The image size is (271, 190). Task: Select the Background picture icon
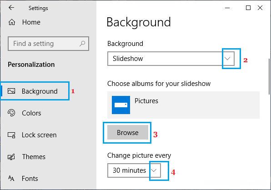11,91
